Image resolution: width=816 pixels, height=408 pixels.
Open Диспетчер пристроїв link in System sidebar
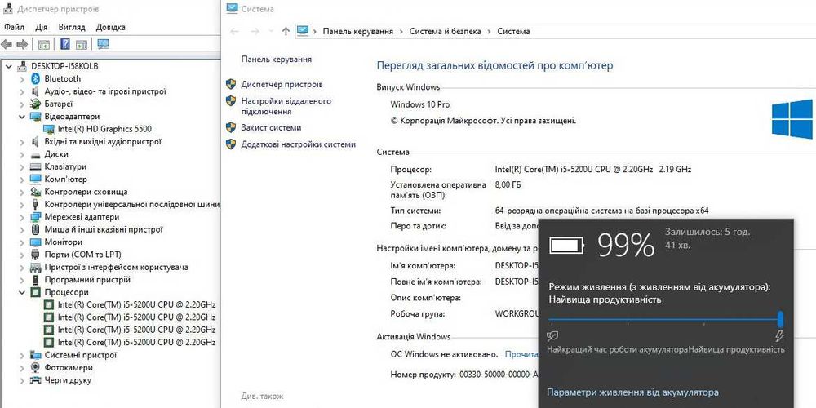[x=282, y=84]
